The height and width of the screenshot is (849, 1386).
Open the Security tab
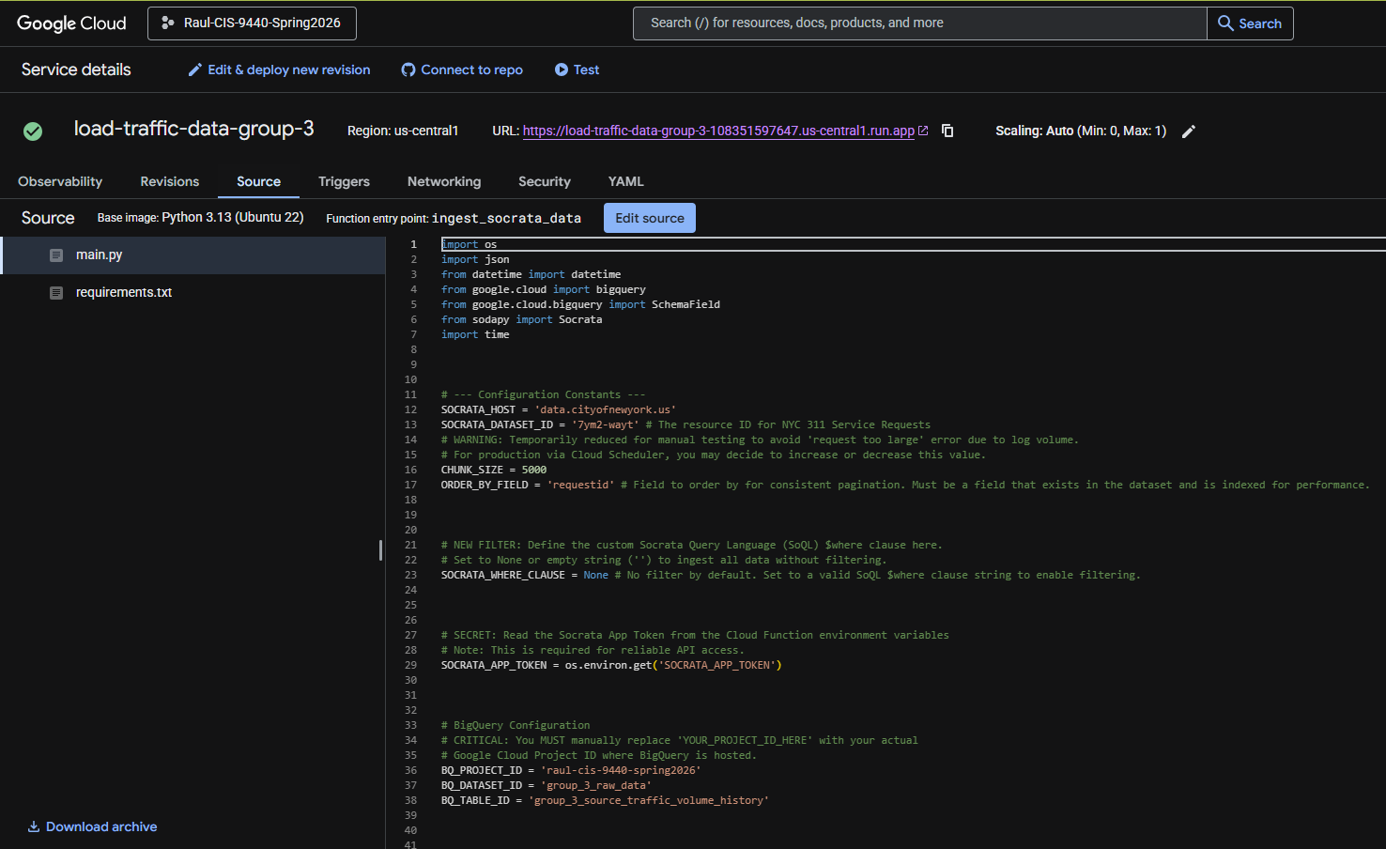coord(545,181)
